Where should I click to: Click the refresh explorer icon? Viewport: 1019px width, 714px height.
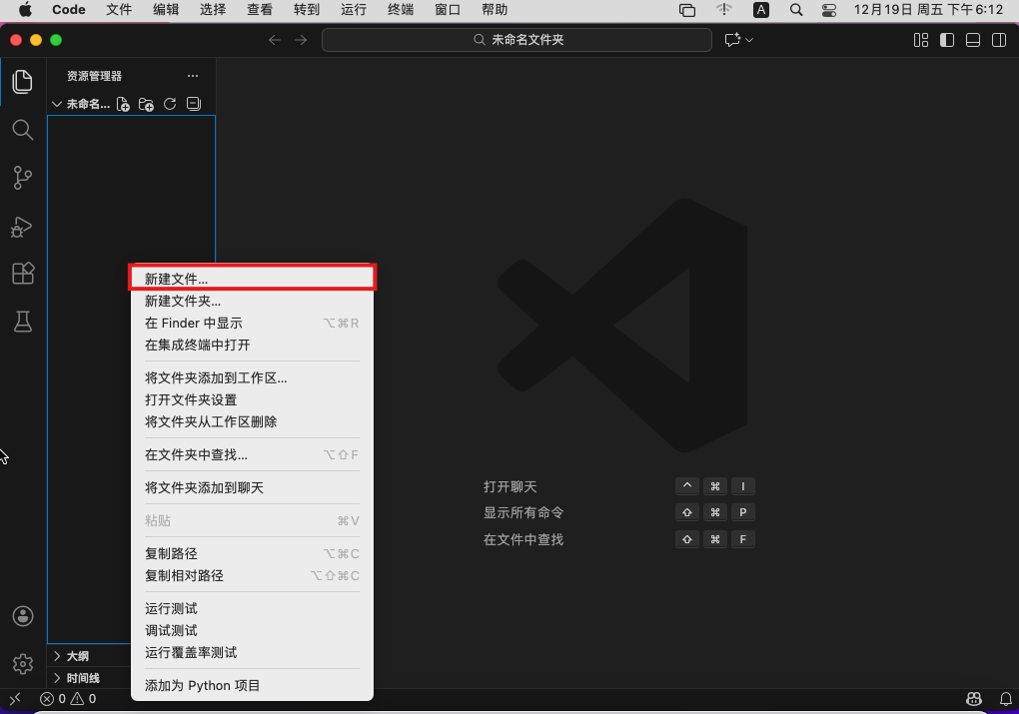tap(170, 104)
